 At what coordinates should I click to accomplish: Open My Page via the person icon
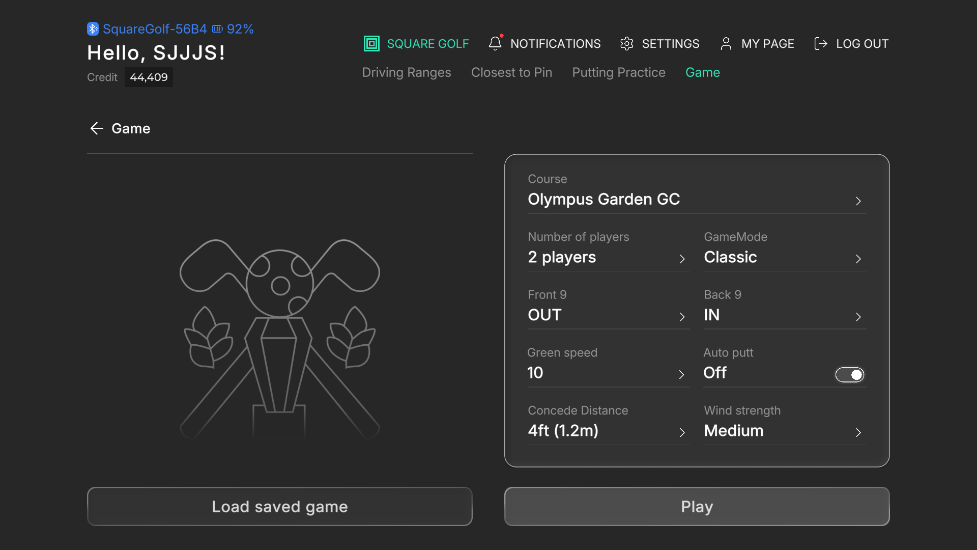[726, 44]
